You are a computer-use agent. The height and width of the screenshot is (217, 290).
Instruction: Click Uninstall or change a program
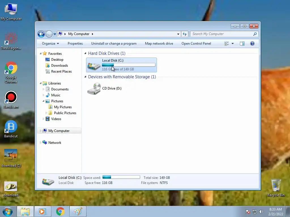tap(114, 44)
